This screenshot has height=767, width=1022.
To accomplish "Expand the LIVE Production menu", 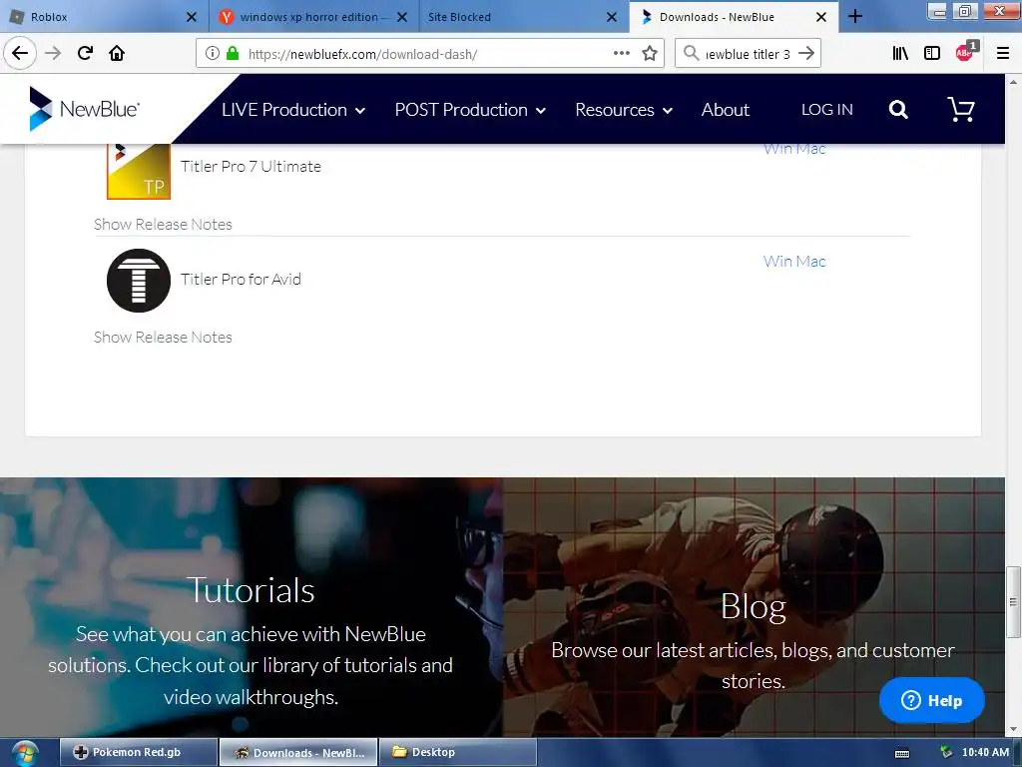I will [293, 110].
